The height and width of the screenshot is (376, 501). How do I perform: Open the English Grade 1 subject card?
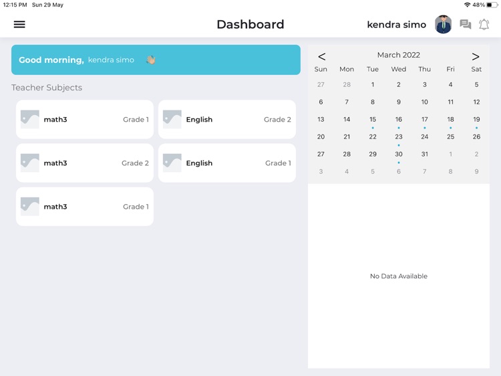click(227, 163)
